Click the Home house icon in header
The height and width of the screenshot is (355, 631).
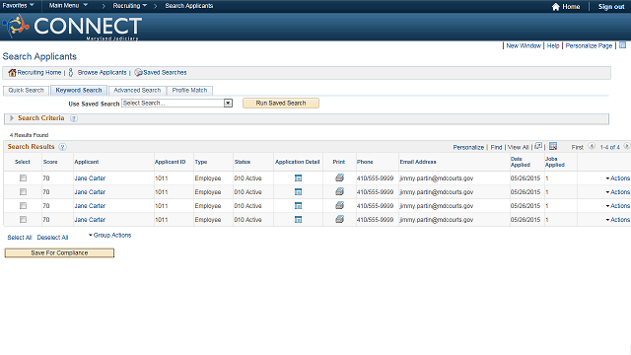[556, 7]
